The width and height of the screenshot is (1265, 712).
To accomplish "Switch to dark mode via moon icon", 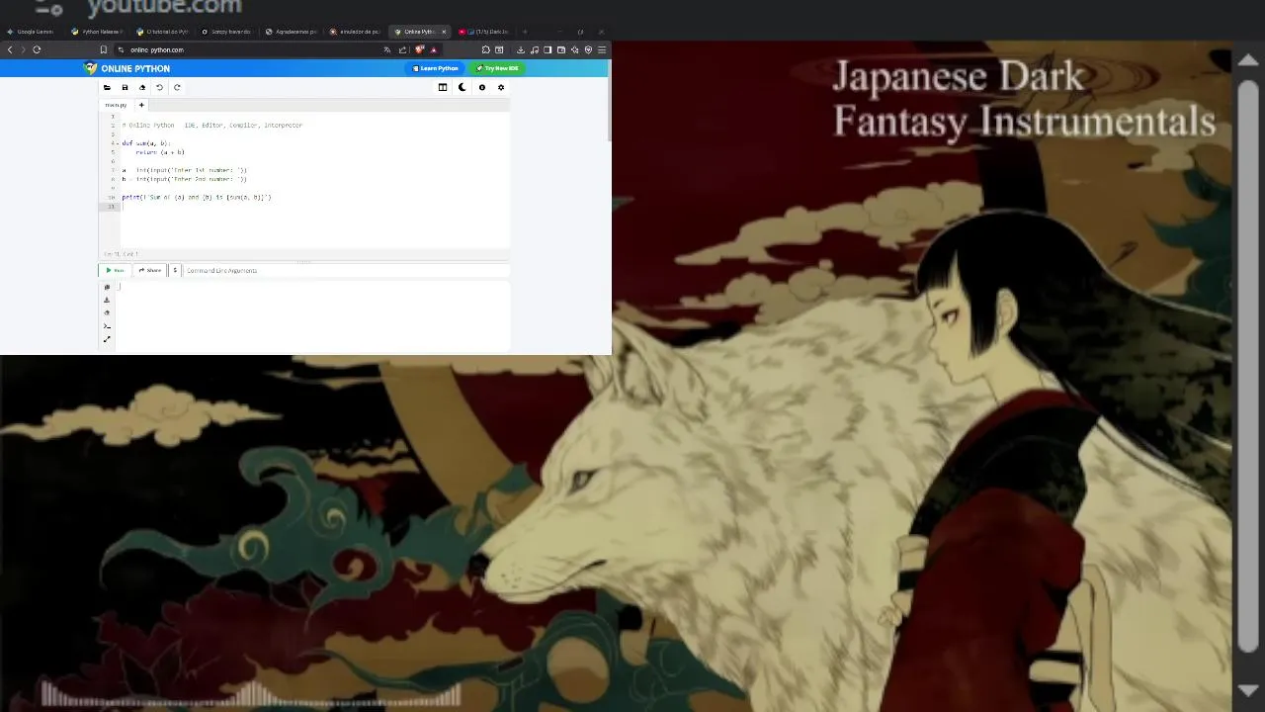I will pos(462,87).
